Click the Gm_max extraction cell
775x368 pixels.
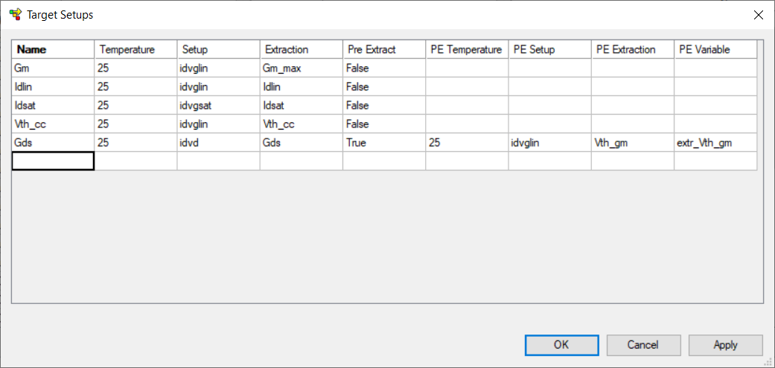(x=301, y=68)
